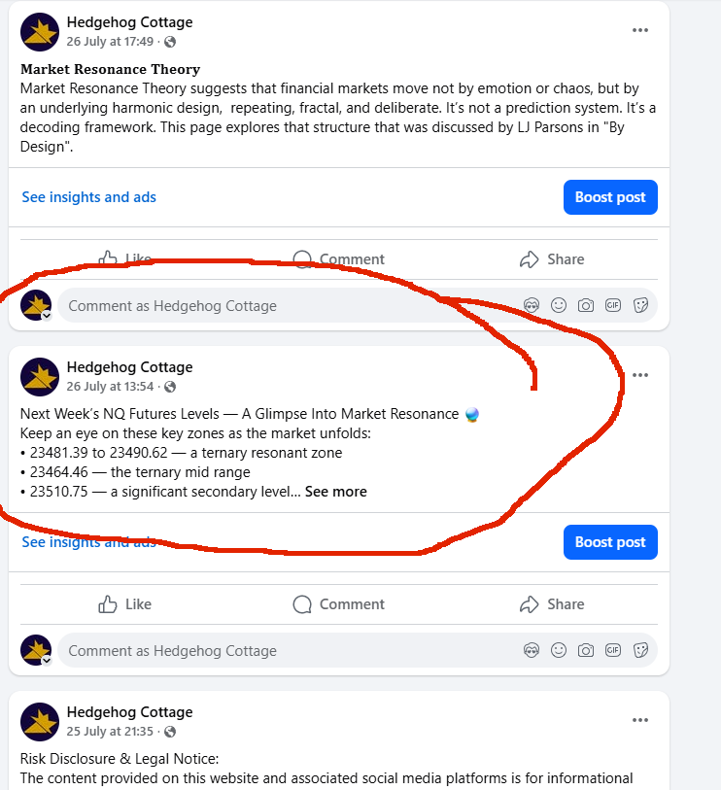Open GIF picker in second comment box

[613, 650]
